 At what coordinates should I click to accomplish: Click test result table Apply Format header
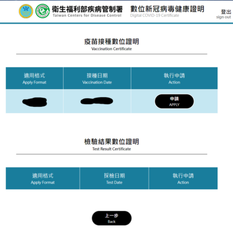click(42, 178)
